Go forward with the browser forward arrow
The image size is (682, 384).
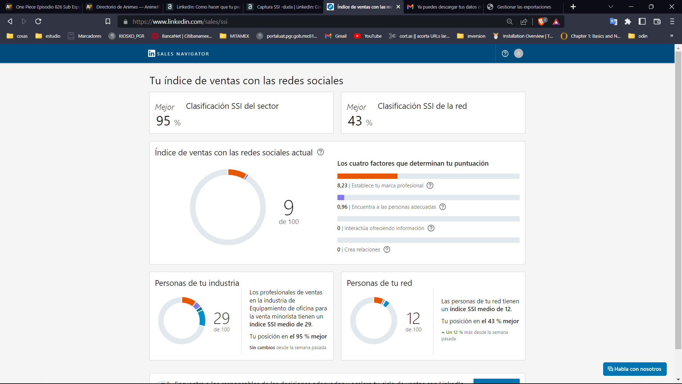click(x=24, y=22)
